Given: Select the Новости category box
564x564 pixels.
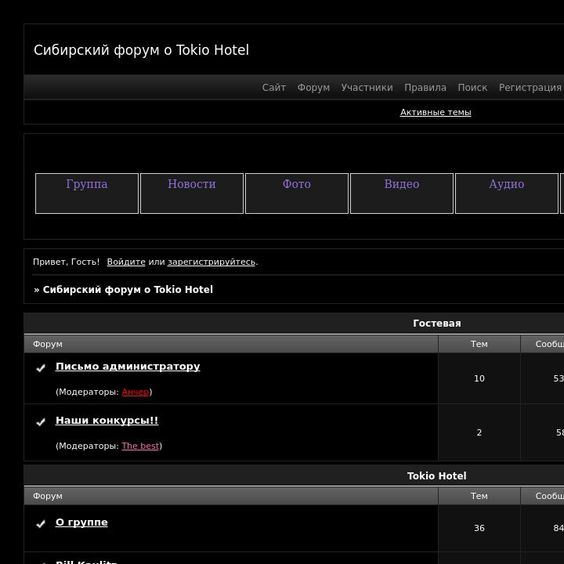Looking at the screenshot, I should tap(192, 193).
